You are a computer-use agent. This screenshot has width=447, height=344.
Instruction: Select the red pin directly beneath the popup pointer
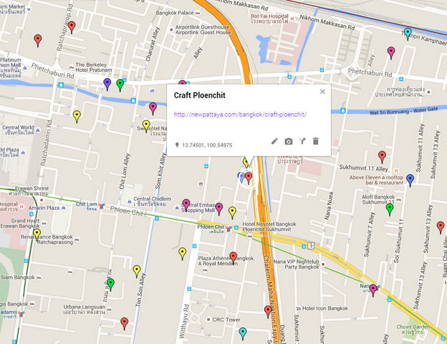tap(249, 178)
